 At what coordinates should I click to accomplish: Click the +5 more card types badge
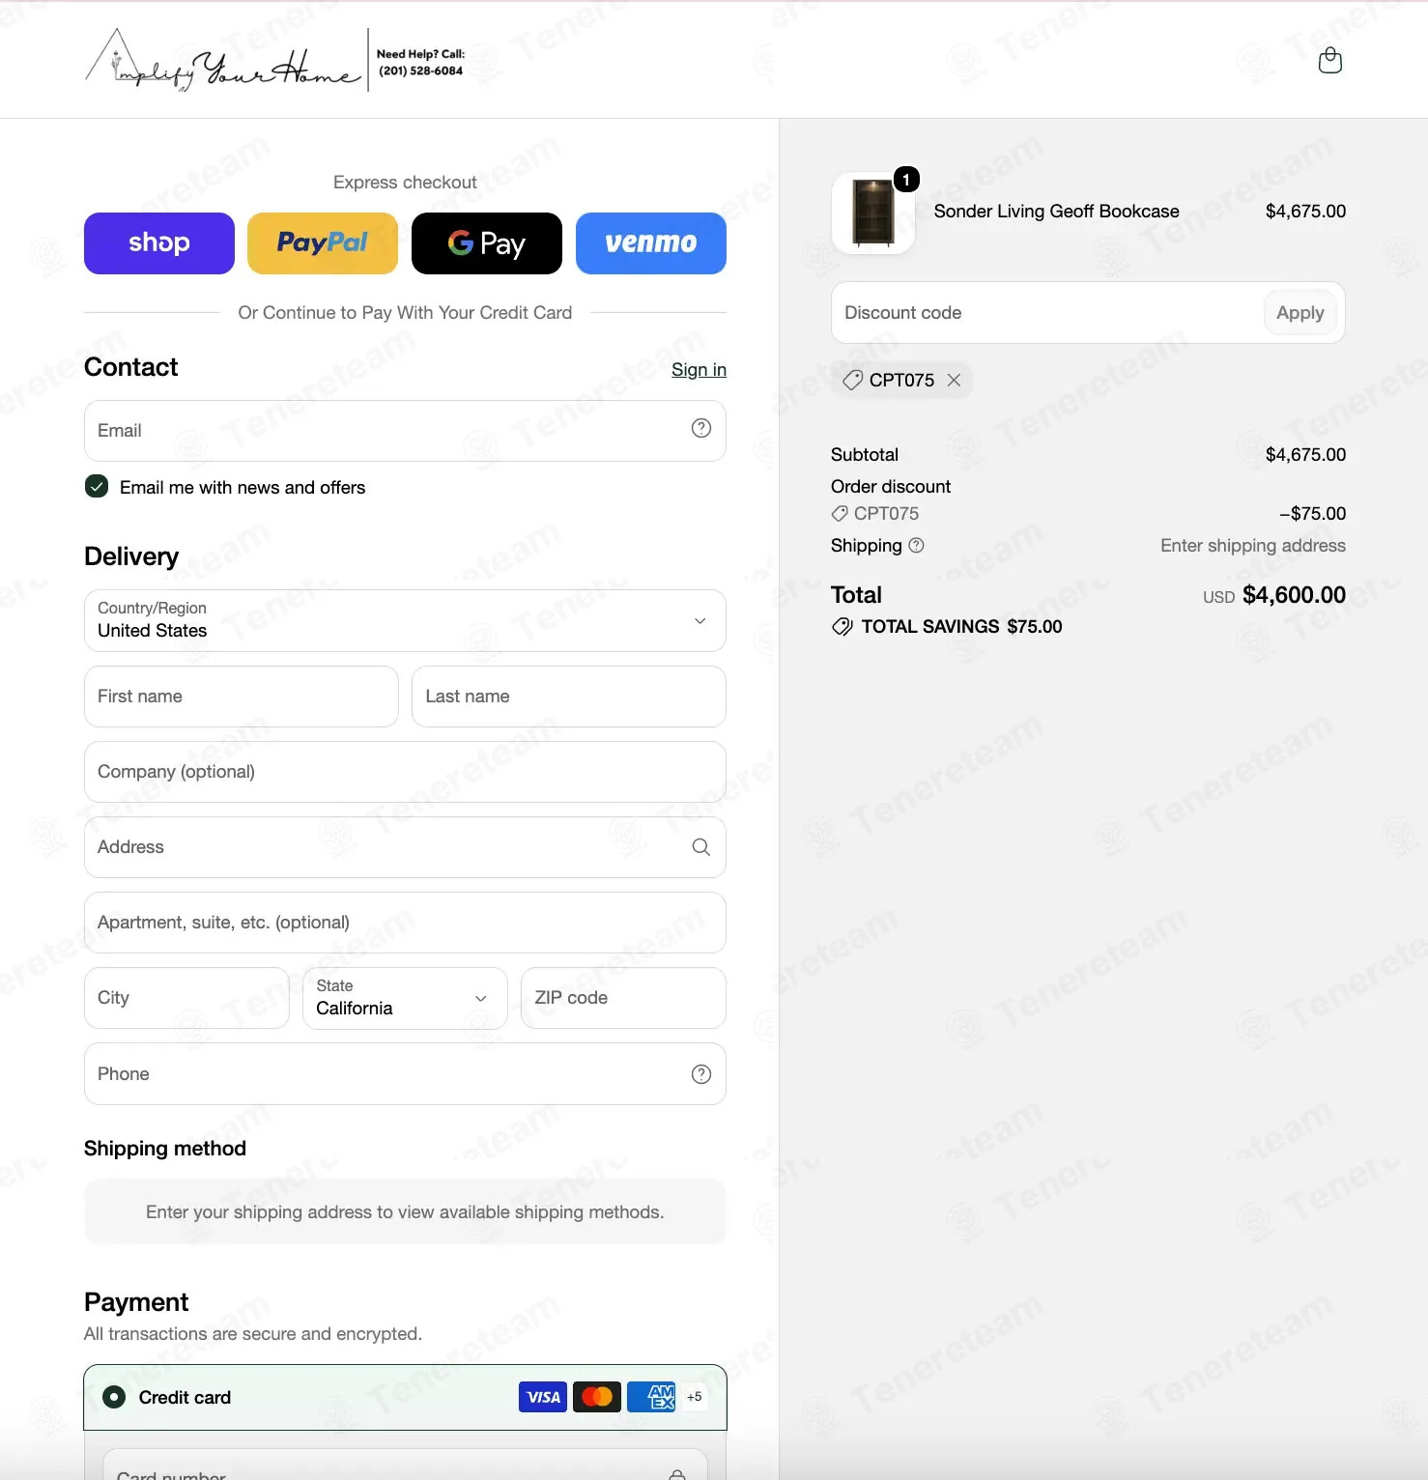click(x=695, y=1397)
